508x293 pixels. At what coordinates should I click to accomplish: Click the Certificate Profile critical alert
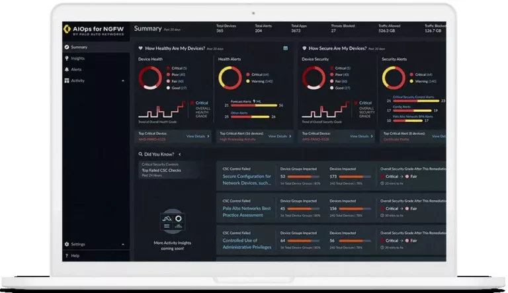click(396, 140)
